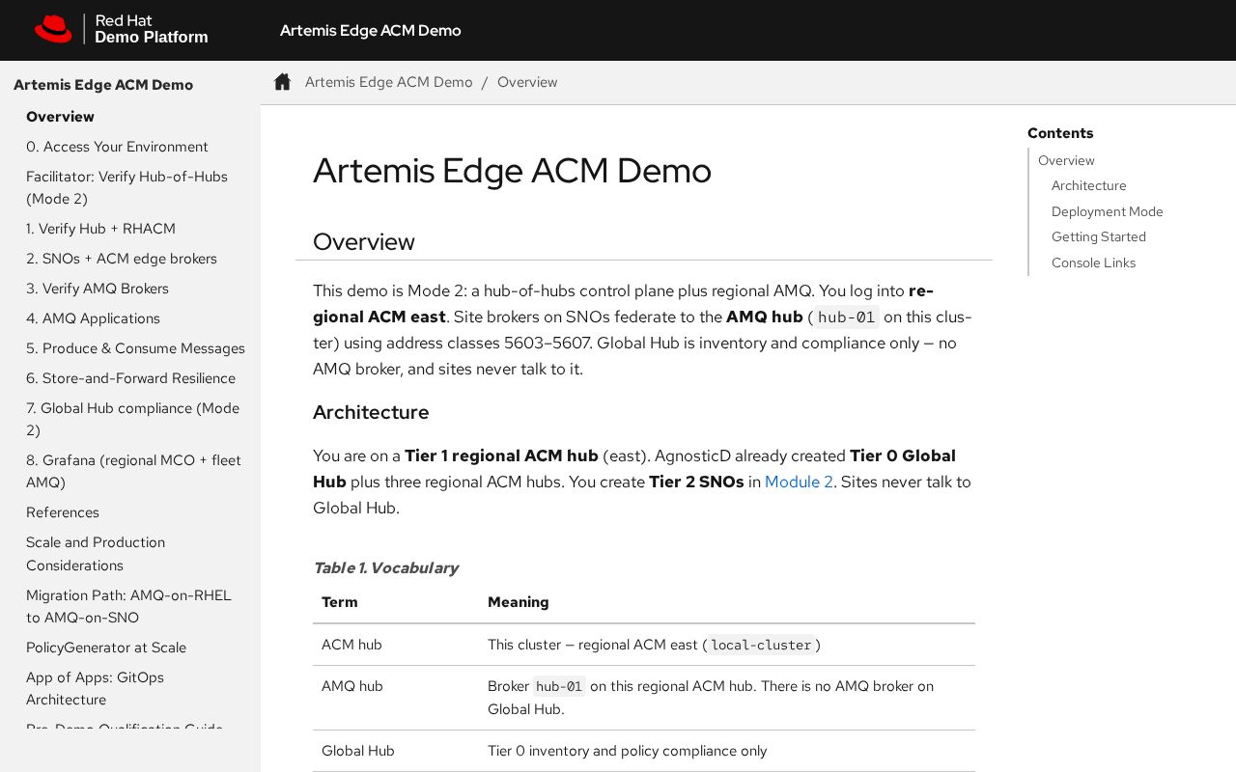Click the home icon in breadcrumbs
This screenshot has width=1236, height=772.
coord(282,82)
